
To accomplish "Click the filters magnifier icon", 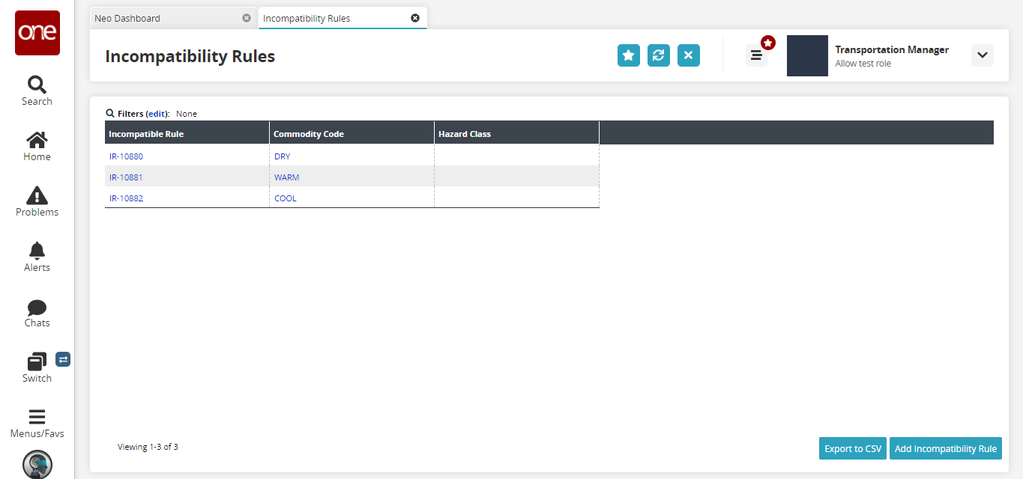I will pos(110,114).
